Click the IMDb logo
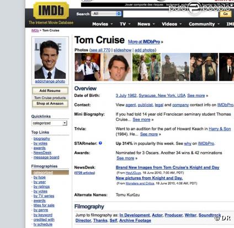This screenshot has width=234, height=228. click(x=51, y=10)
